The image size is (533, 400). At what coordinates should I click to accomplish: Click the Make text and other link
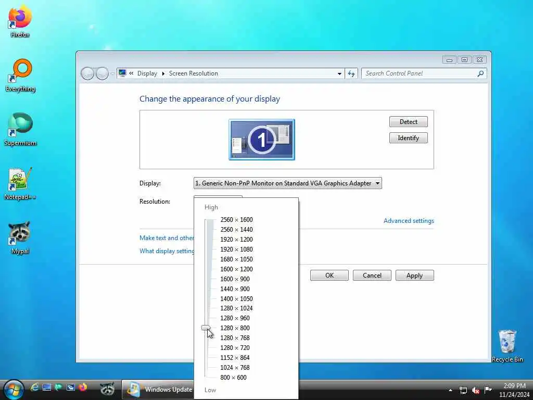[x=167, y=238]
